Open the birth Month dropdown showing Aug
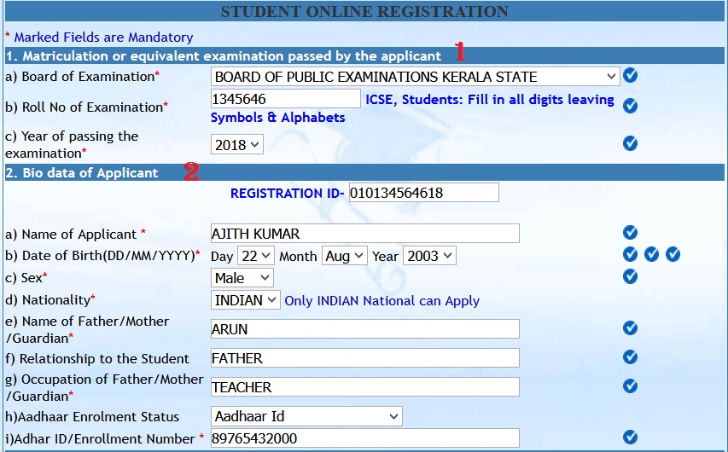This screenshot has height=452, width=728. tap(345, 256)
